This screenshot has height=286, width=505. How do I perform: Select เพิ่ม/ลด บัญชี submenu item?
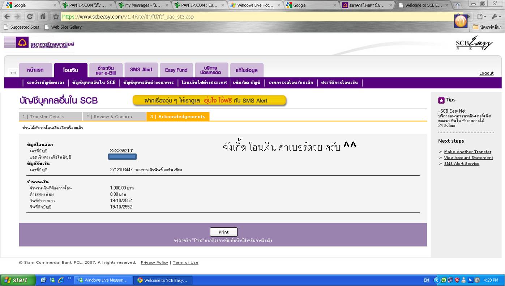pos(247,83)
